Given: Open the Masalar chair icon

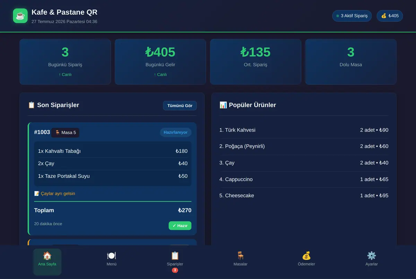Looking at the screenshot, I should [240, 256].
